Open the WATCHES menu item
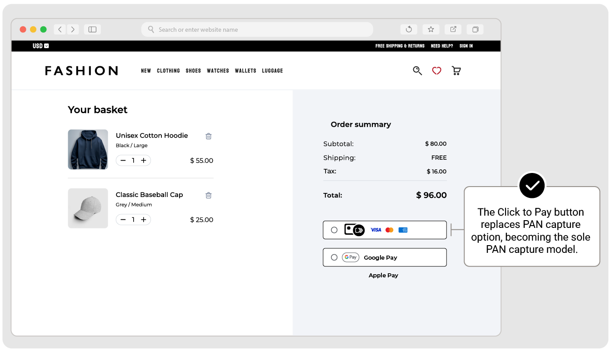The image size is (611, 355). point(218,71)
